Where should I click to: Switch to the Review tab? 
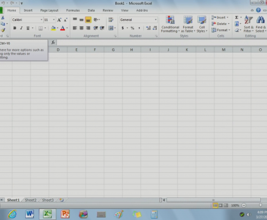(108, 10)
